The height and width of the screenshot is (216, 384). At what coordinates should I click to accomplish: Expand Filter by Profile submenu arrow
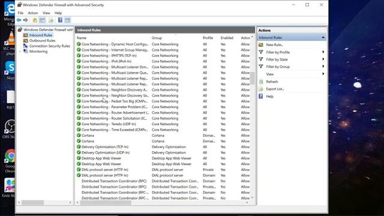pos(323,52)
